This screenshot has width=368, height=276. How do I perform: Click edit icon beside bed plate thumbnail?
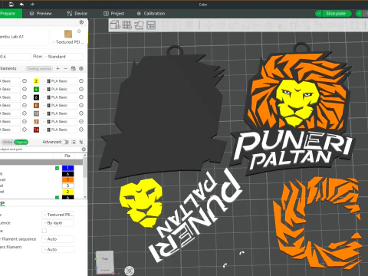pyautogui.click(x=79, y=31)
